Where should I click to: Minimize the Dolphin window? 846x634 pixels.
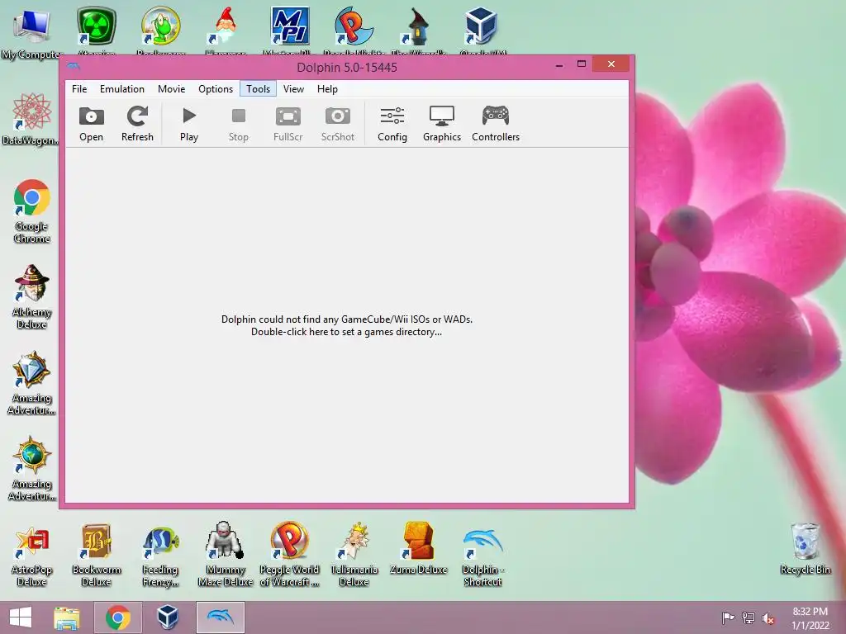pos(559,64)
